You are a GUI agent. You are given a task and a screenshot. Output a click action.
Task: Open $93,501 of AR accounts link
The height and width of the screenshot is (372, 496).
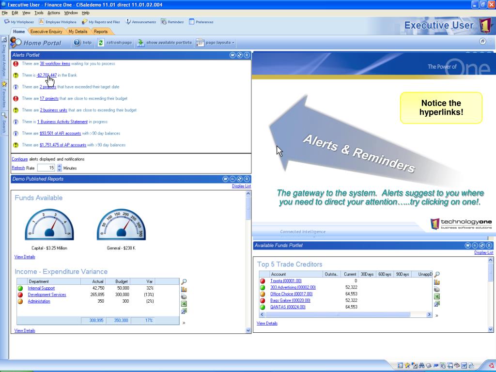60,134
